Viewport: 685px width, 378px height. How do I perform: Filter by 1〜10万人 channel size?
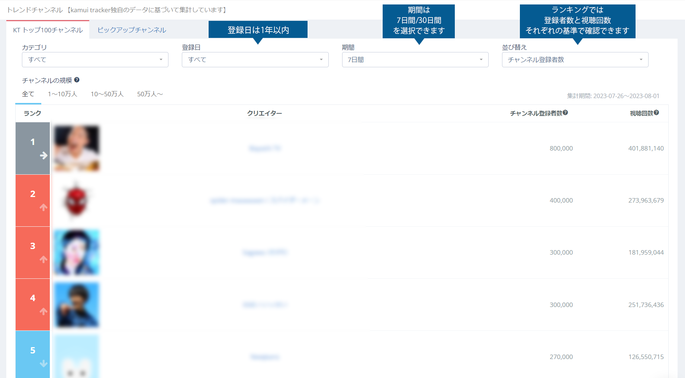[x=62, y=94]
